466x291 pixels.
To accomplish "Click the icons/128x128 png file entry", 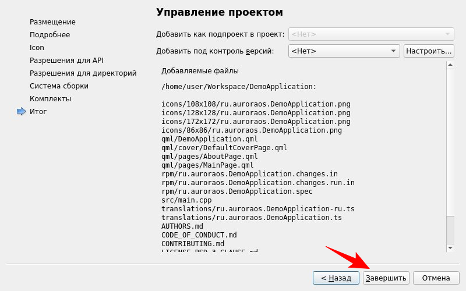I will point(256,113).
